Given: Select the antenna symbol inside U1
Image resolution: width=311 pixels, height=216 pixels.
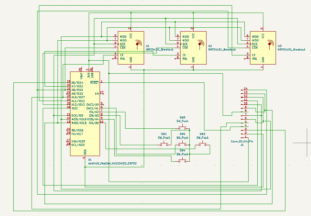Looking at the screenshot, I should click(x=138, y=45).
